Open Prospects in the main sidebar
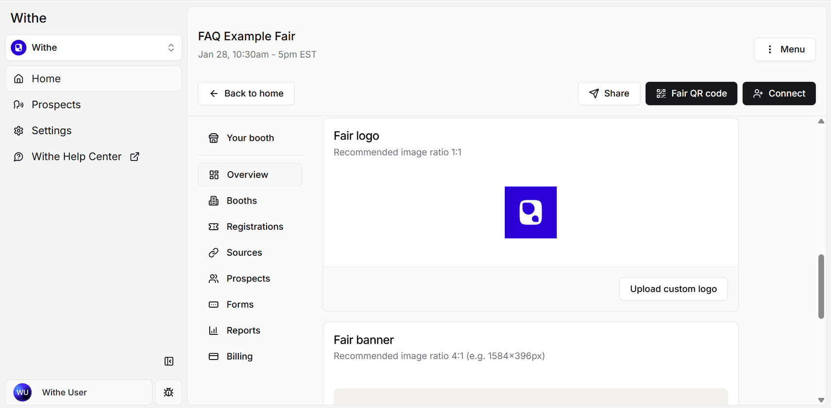This screenshot has height=408, width=831. click(93, 105)
